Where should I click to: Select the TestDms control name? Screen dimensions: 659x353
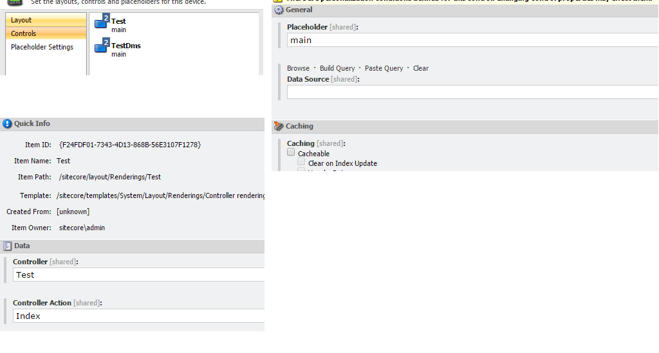coord(125,46)
